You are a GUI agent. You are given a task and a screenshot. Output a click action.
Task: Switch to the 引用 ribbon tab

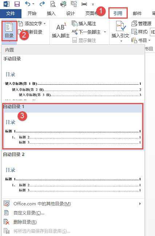tap(118, 13)
